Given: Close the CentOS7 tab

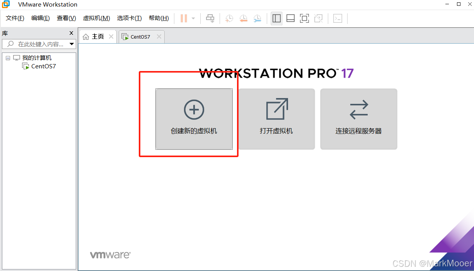Looking at the screenshot, I should (x=159, y=37).
